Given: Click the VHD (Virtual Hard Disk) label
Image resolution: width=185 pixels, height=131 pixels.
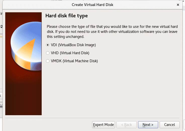Looking at the screenshot, I should pos(70,53).
